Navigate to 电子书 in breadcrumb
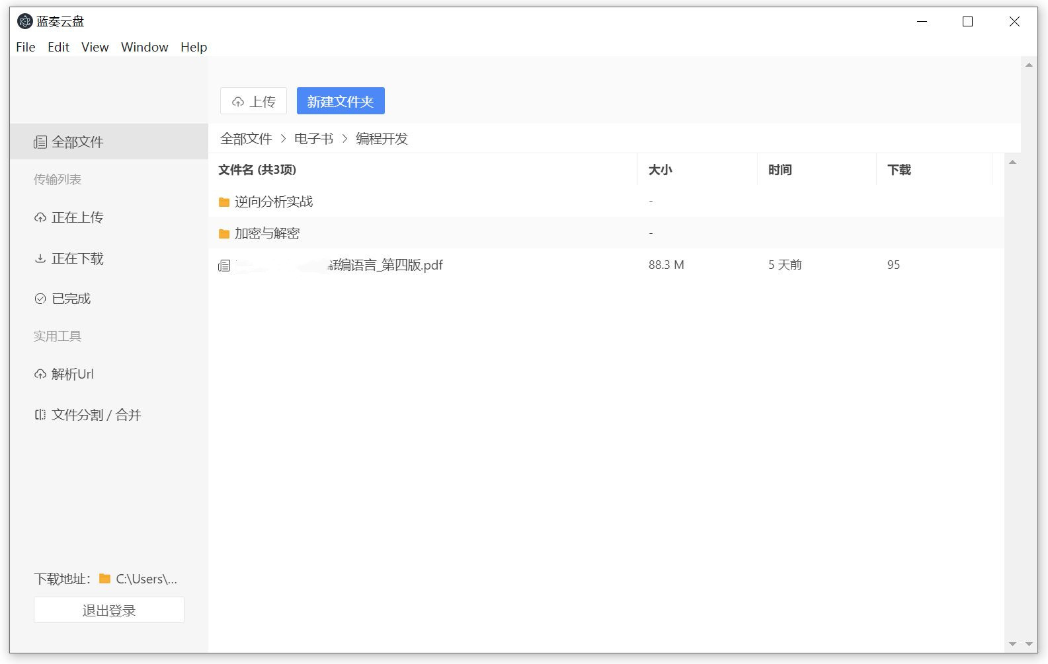 [313, 139]
